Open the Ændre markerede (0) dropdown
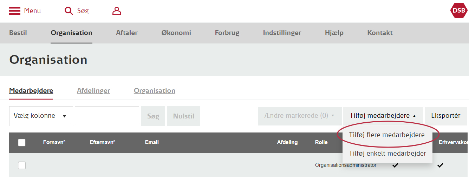 pyautogui.click(x=300, y=116)
